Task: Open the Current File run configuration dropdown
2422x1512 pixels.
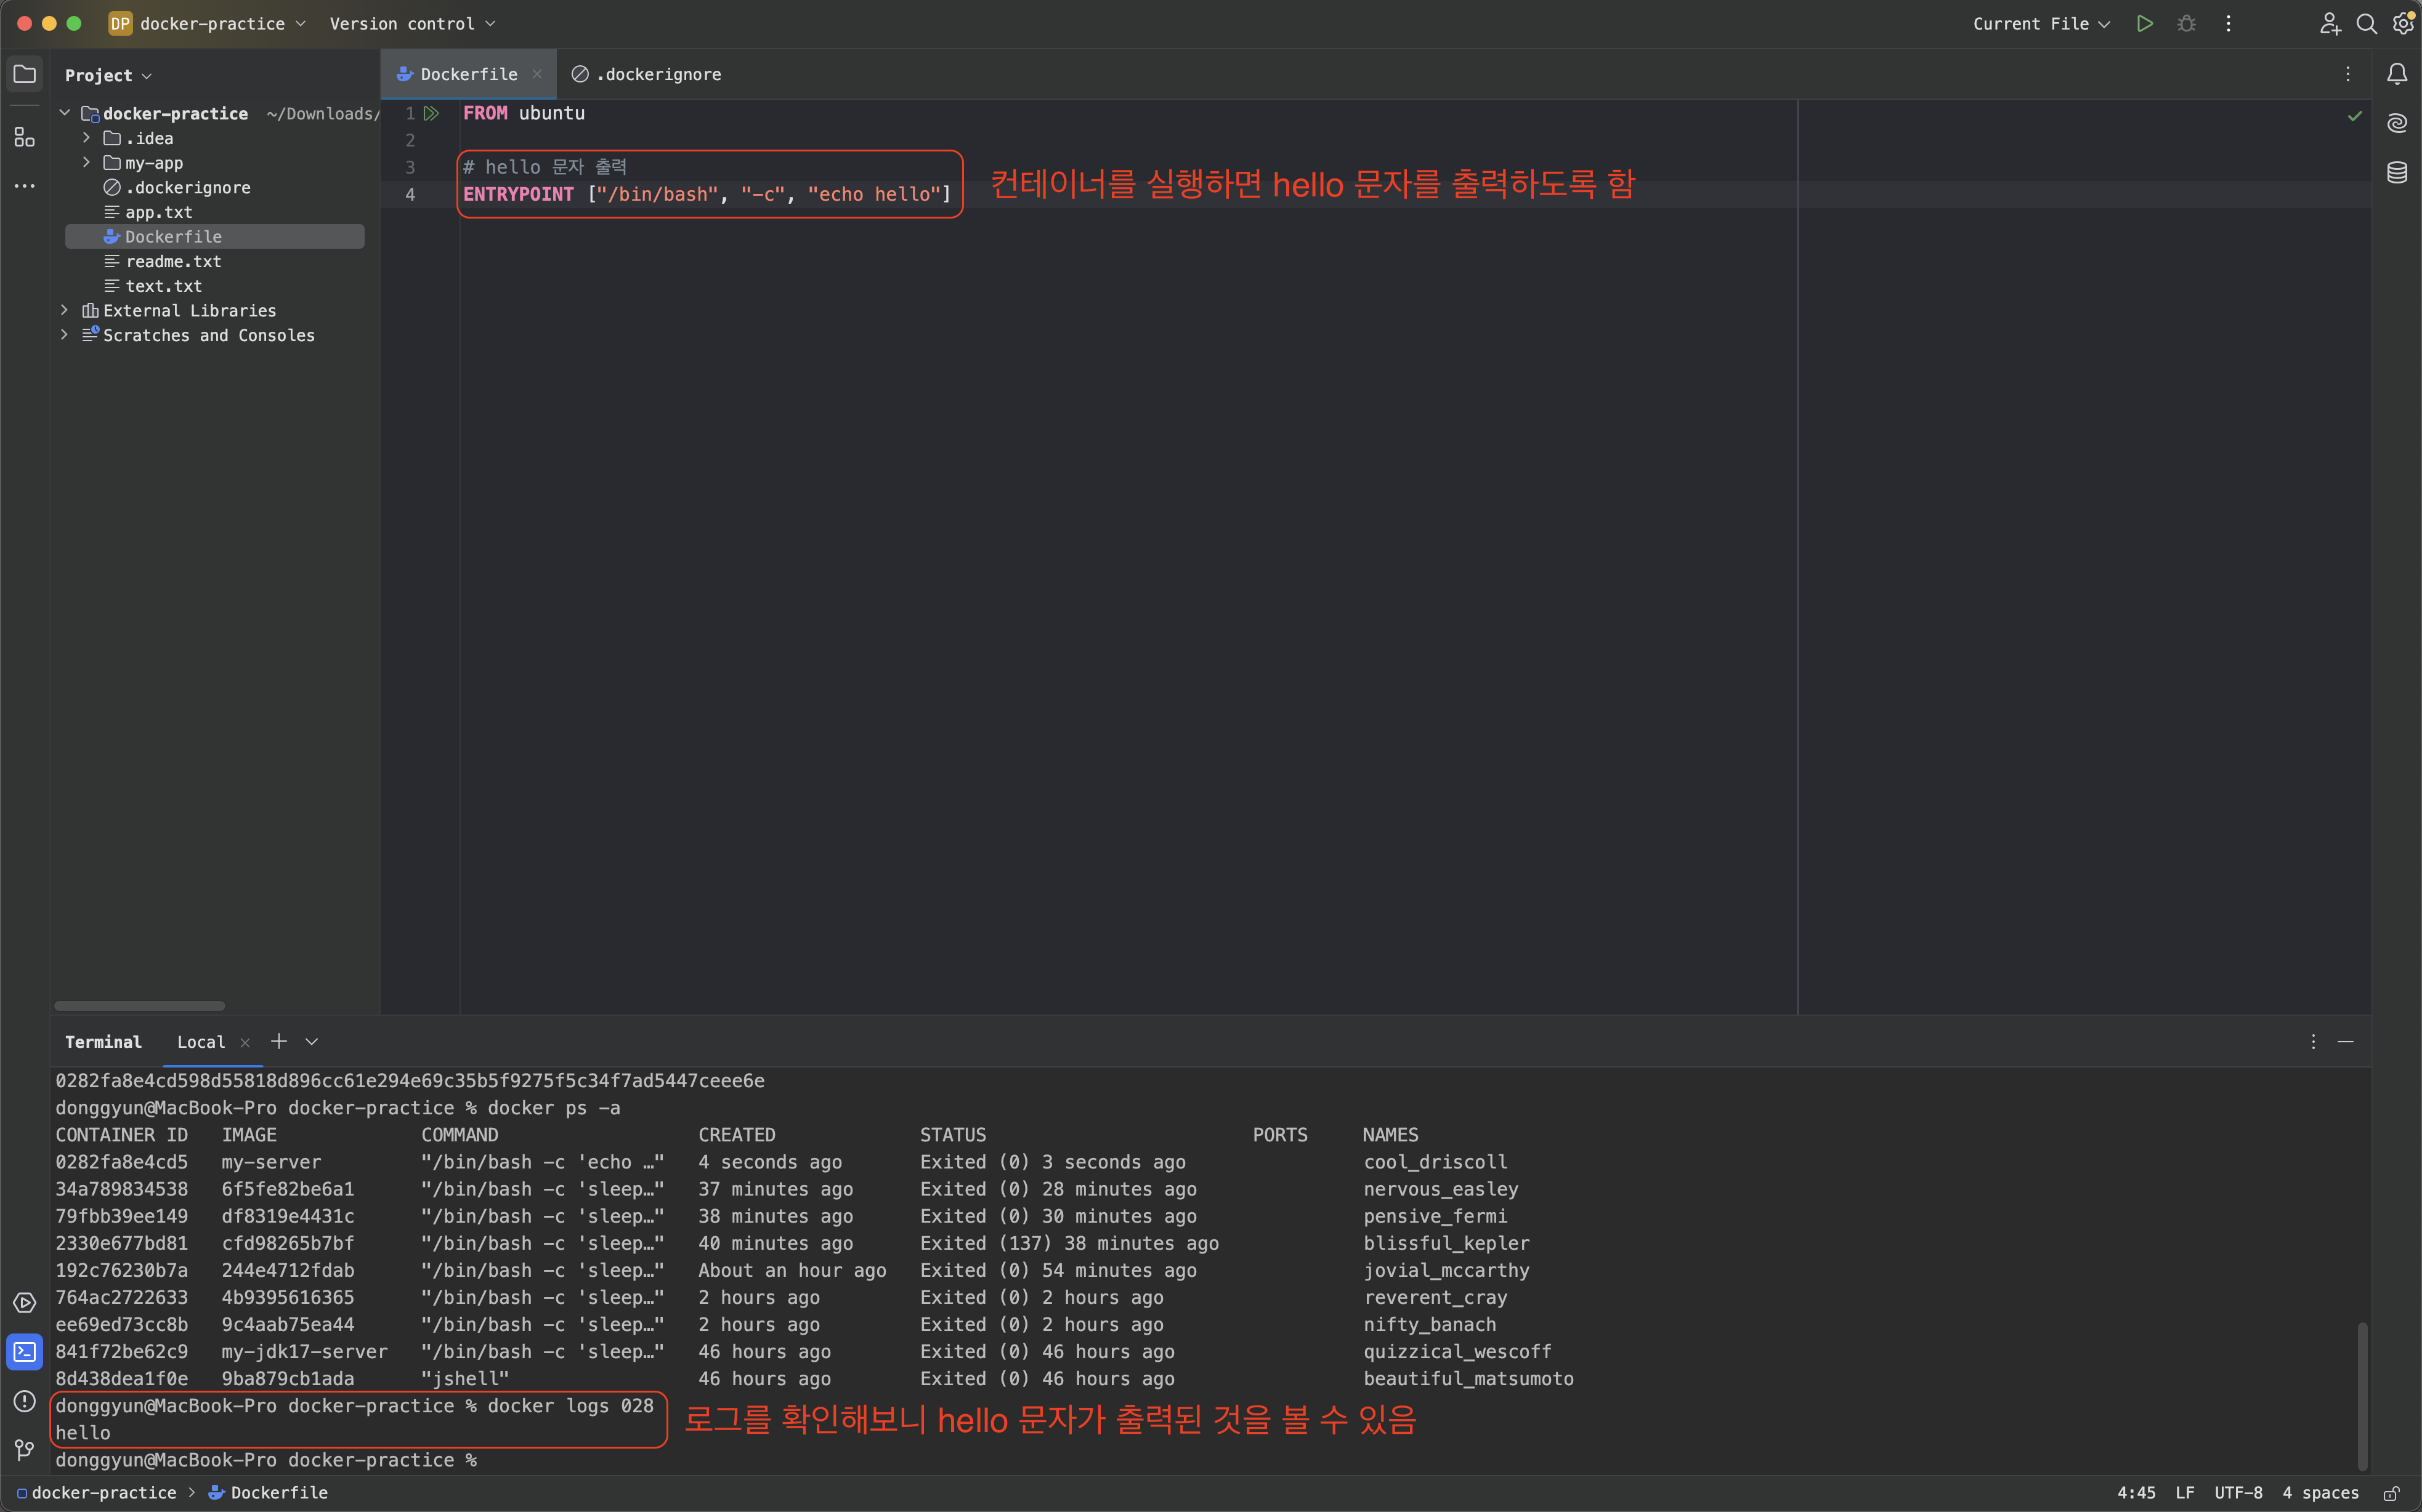Action: 2041,24
